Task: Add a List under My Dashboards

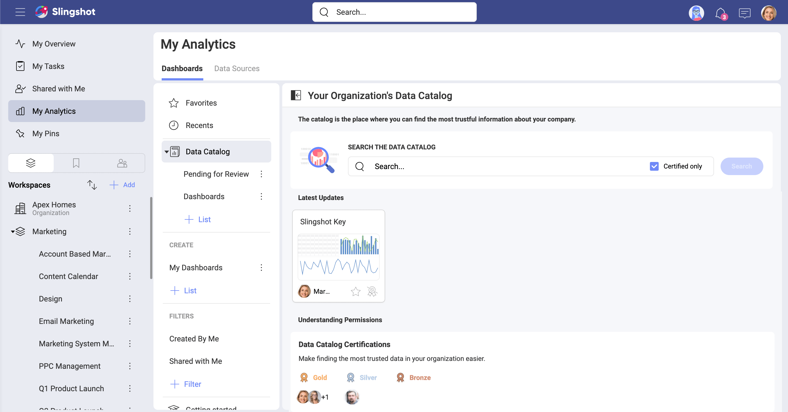Action: click(x=183, y=291)
